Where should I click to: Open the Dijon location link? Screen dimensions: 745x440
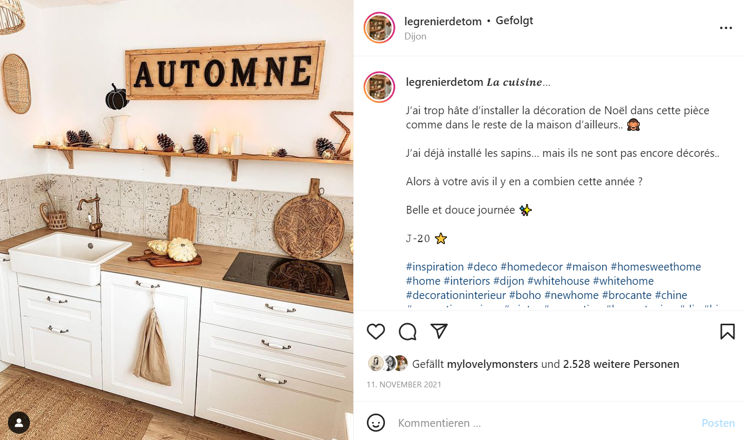415,36
